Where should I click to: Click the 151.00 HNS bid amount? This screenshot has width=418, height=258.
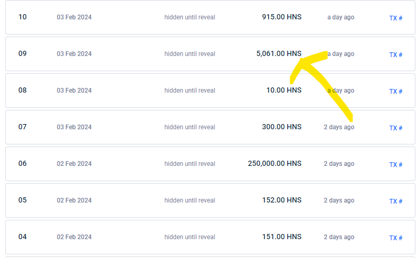[281, 237]
